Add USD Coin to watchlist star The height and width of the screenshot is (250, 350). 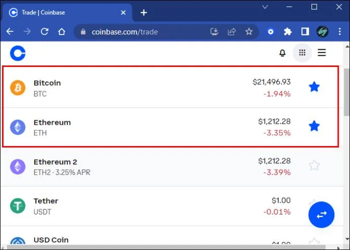pos(314,241)
